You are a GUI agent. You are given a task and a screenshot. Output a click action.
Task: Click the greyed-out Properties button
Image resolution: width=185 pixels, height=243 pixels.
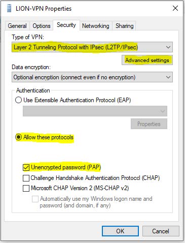tap(149, 124)
